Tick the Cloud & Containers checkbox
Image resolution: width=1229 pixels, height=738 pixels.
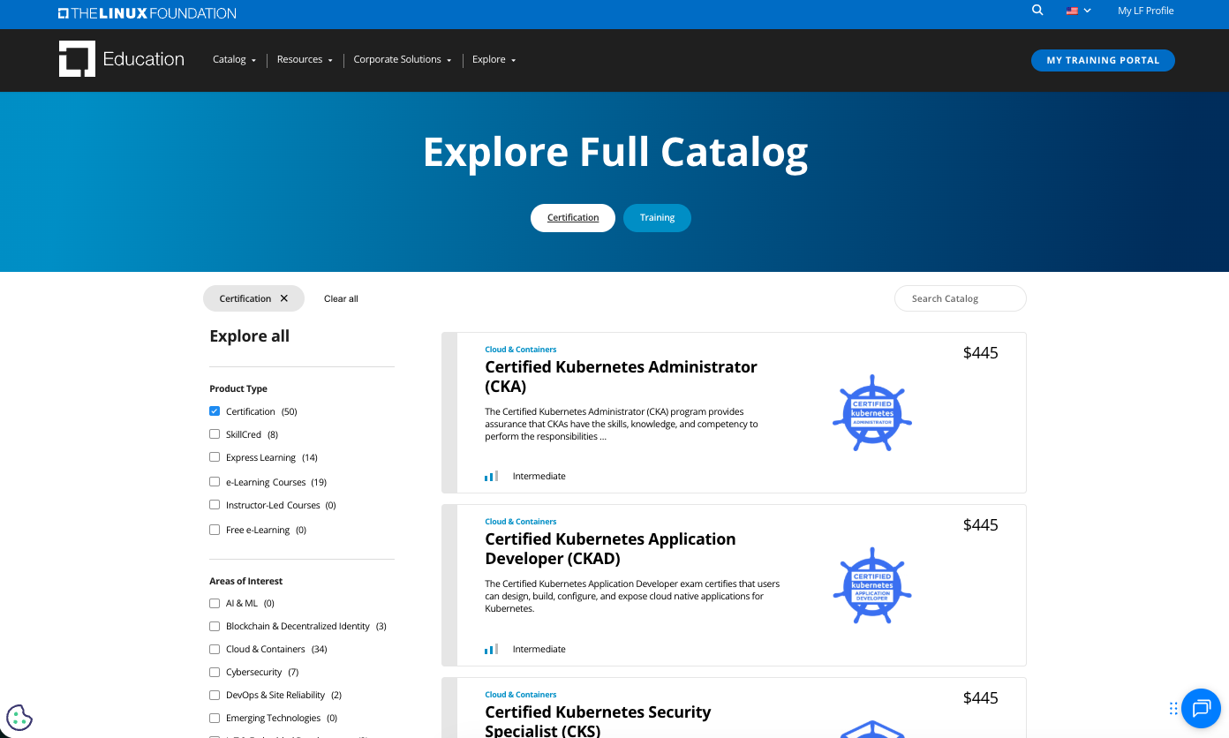(215, 649)
